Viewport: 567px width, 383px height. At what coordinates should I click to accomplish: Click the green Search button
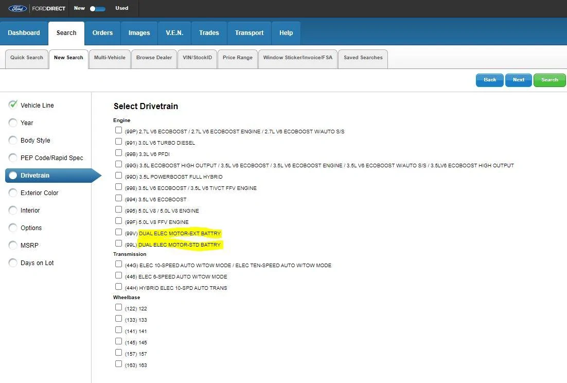pos(550,80)
